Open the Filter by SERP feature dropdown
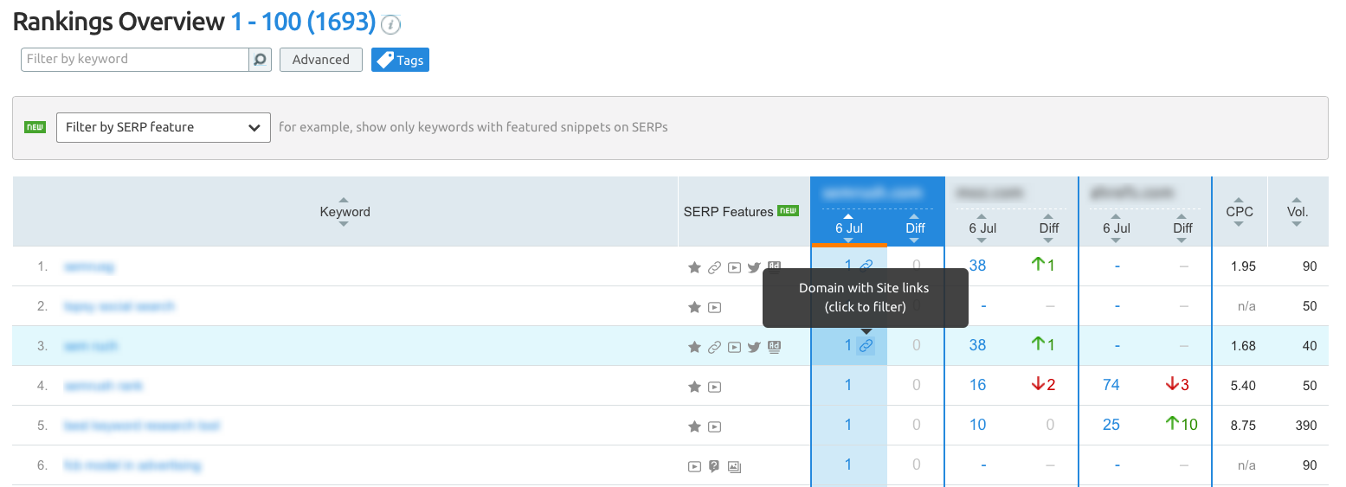 pyautogui.click(x=164, y=127)
